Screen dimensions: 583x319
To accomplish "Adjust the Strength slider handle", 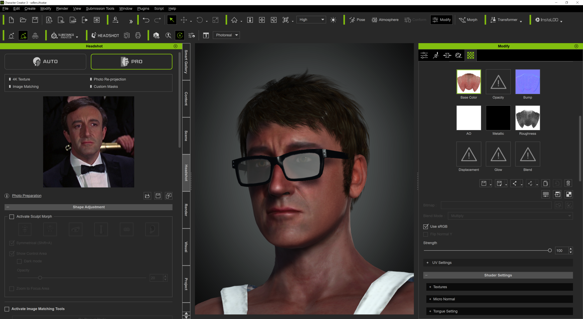I will (550, 250).
